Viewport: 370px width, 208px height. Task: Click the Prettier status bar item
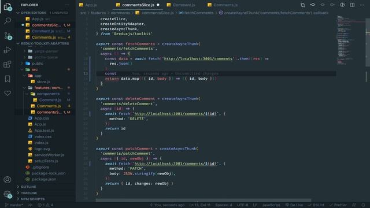[x=338, y=205]
